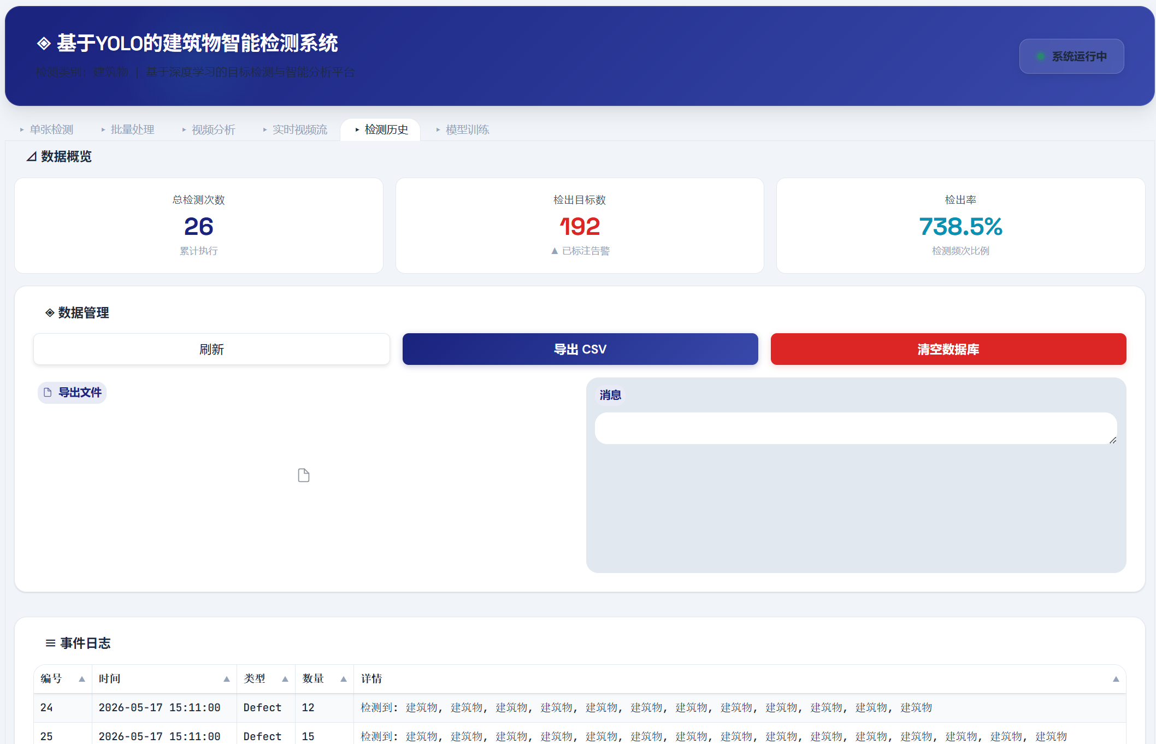Image resolution: width=1156 pixels, height=744 pixels.
Task: Click the 累计执行 caption
Action: 199,251
